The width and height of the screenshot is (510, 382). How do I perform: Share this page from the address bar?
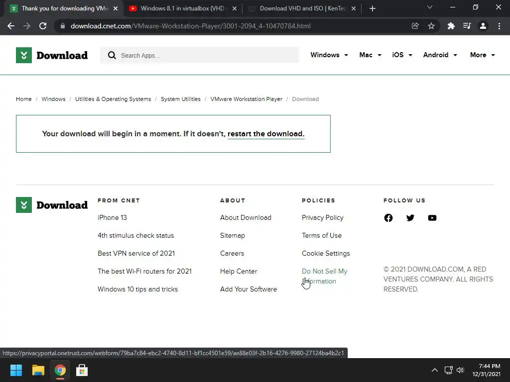pos(415,26)
